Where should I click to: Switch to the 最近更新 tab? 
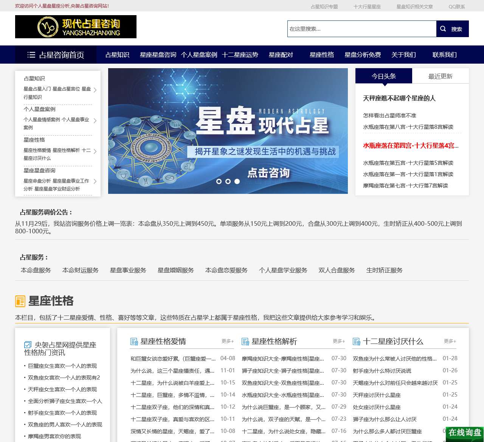click(x=441, y=76)
